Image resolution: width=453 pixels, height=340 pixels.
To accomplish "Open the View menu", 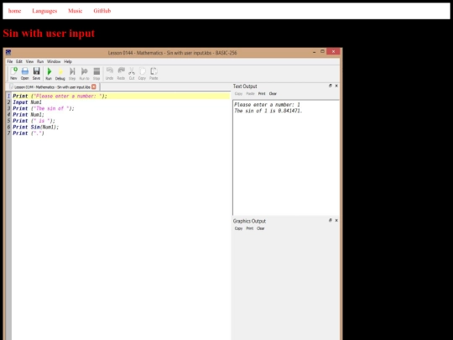I will (x=29, y=61).
